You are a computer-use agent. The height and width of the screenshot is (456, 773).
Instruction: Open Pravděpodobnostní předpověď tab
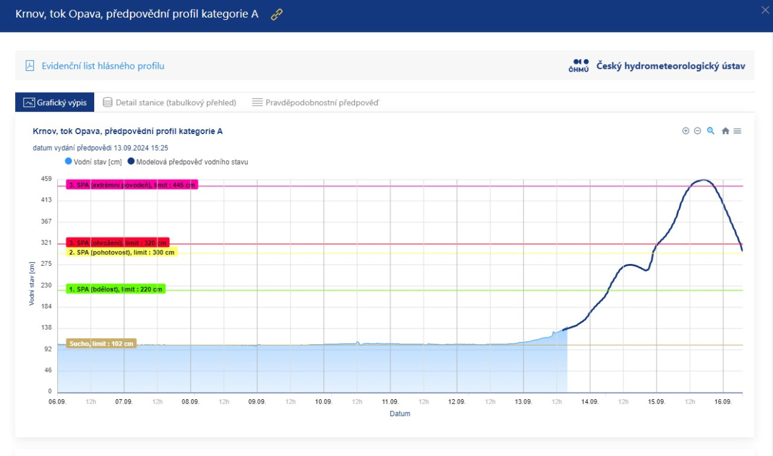click(x=315, y=103)
